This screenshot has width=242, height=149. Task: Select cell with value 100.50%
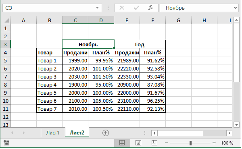click(x=101, y=109)
